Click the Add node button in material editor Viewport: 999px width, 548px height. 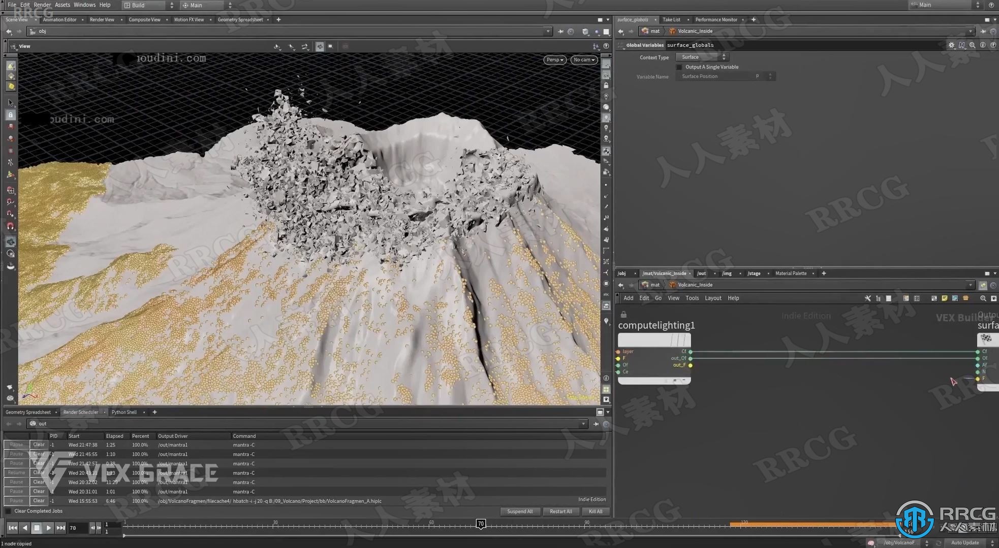(628, 298)
